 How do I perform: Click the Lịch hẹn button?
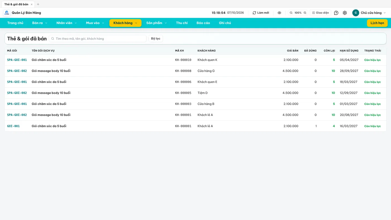pyautogui.click(x=377, y=23)
